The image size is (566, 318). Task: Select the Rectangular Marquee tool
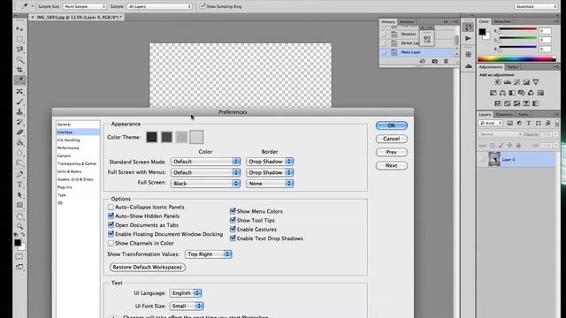(19, 39)
